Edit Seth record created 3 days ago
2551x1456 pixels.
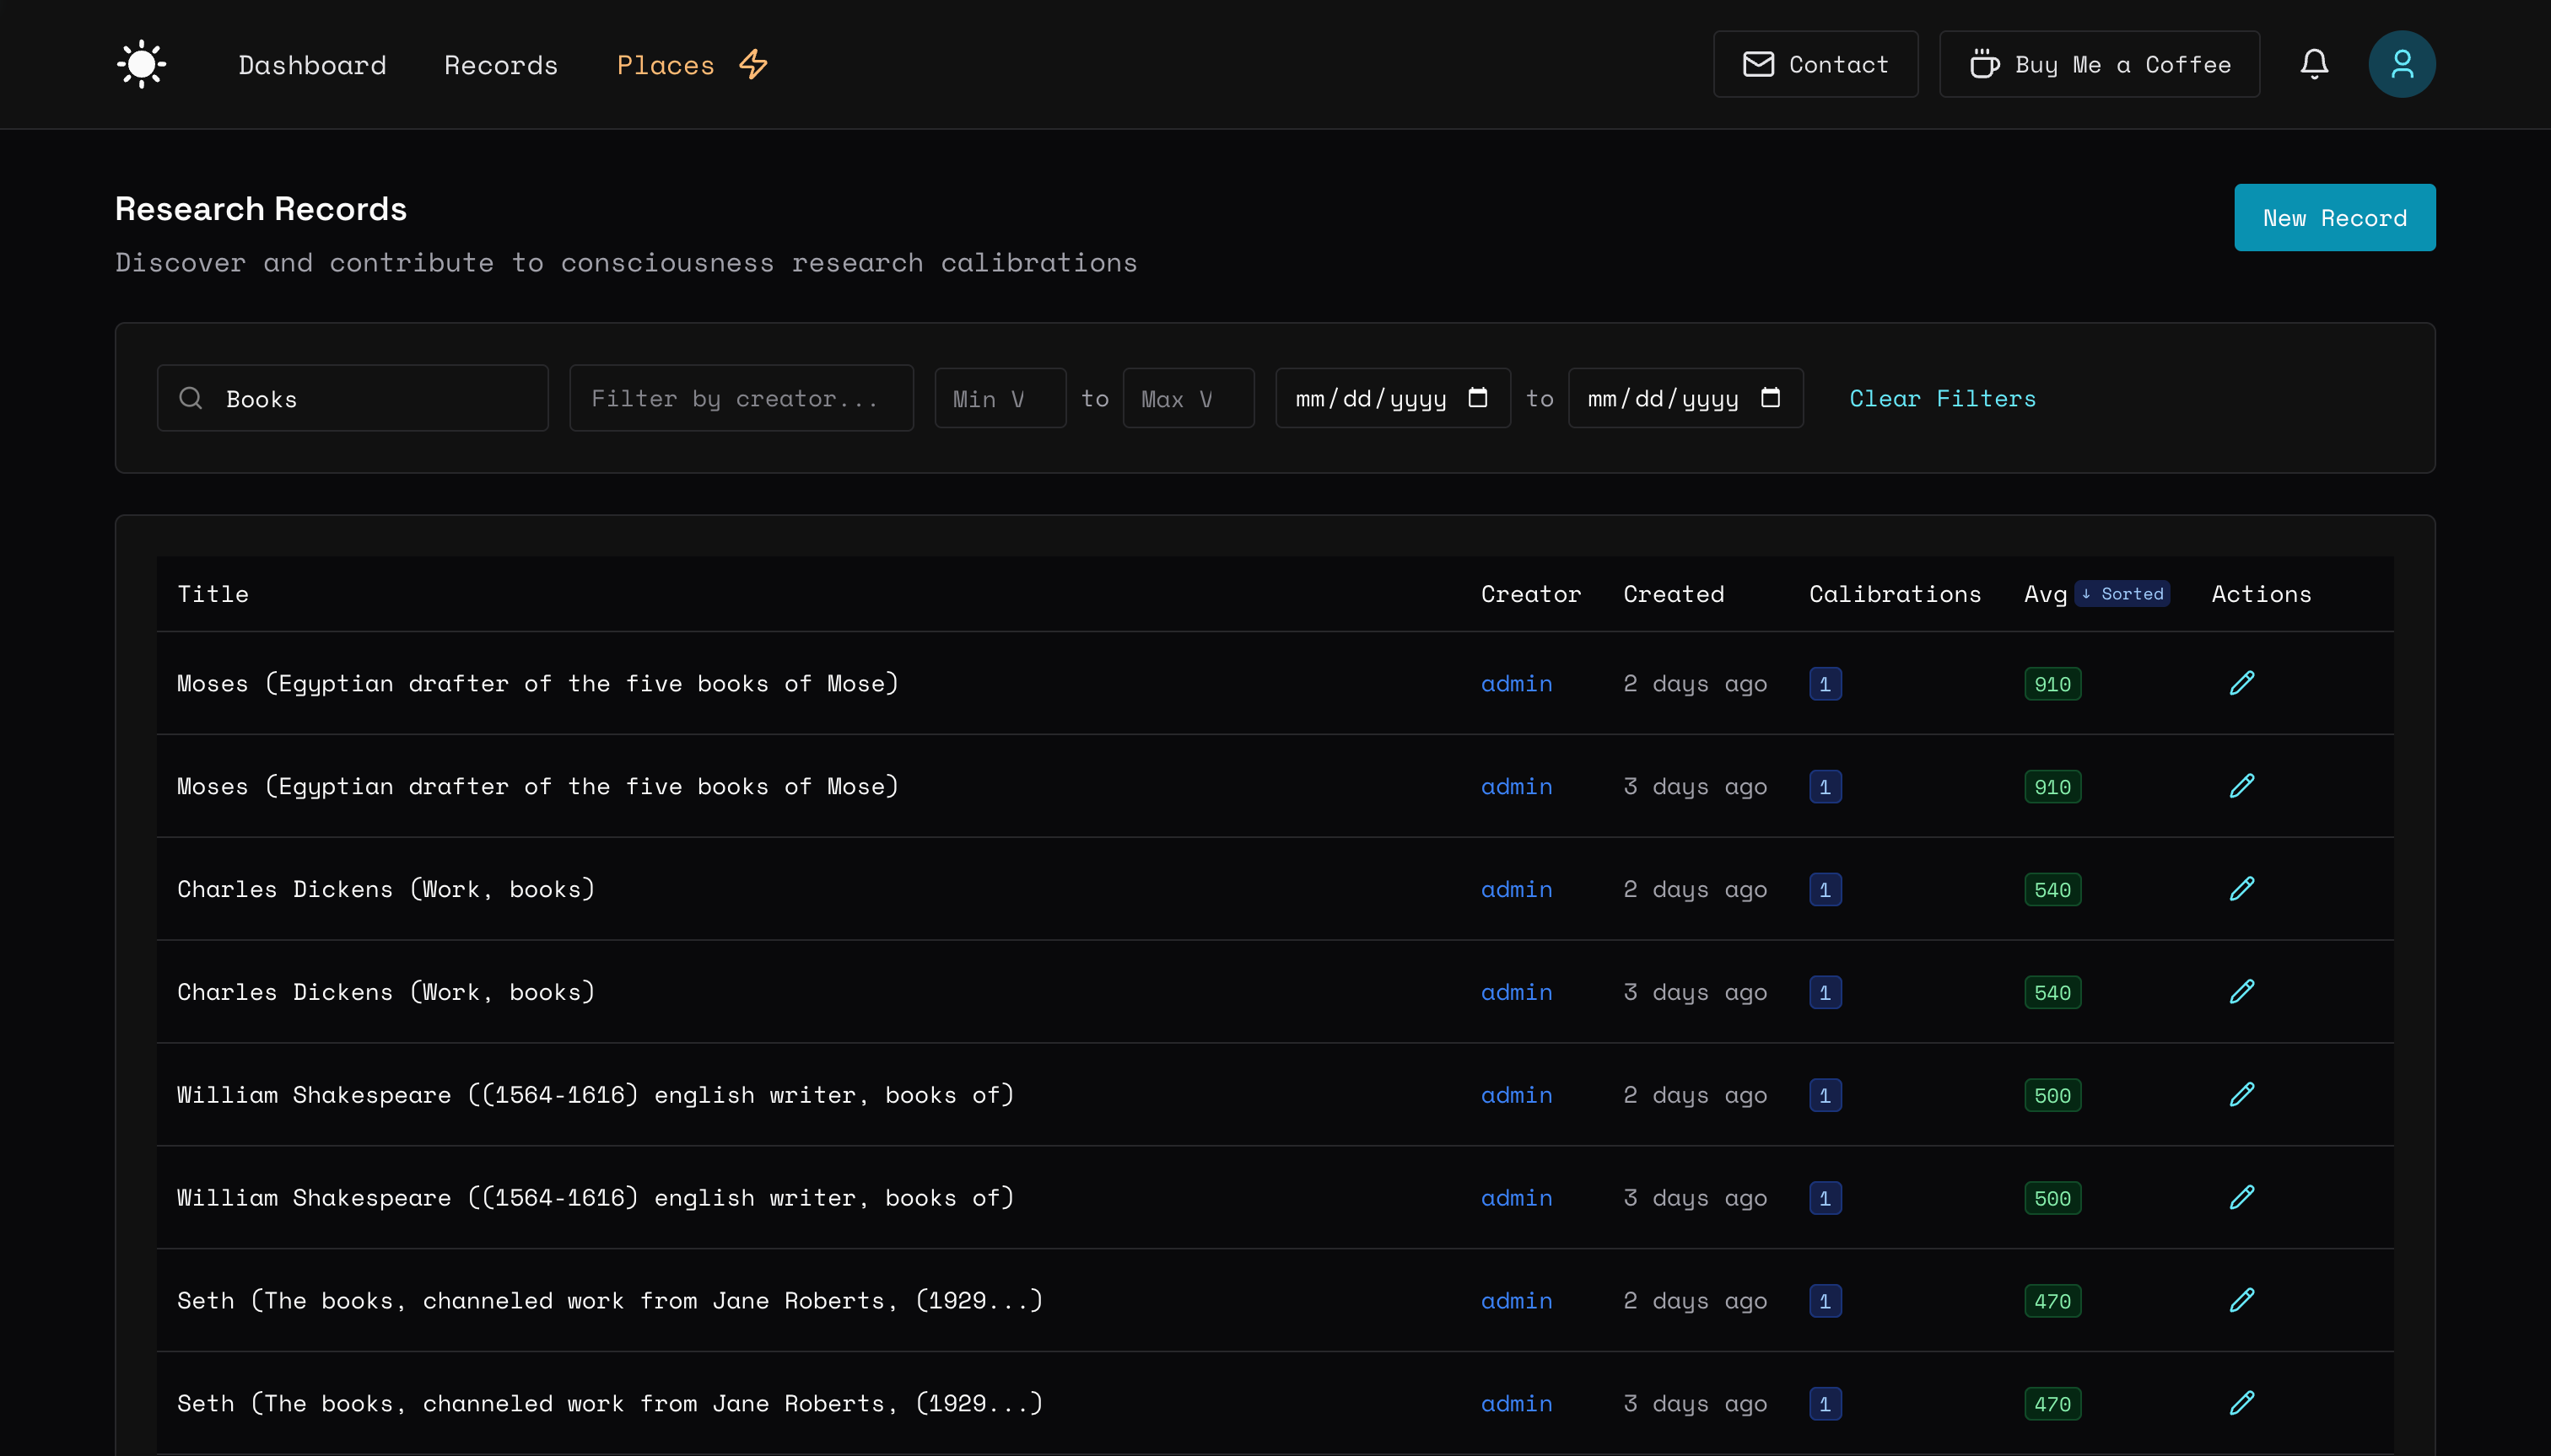point(2242,1403)
